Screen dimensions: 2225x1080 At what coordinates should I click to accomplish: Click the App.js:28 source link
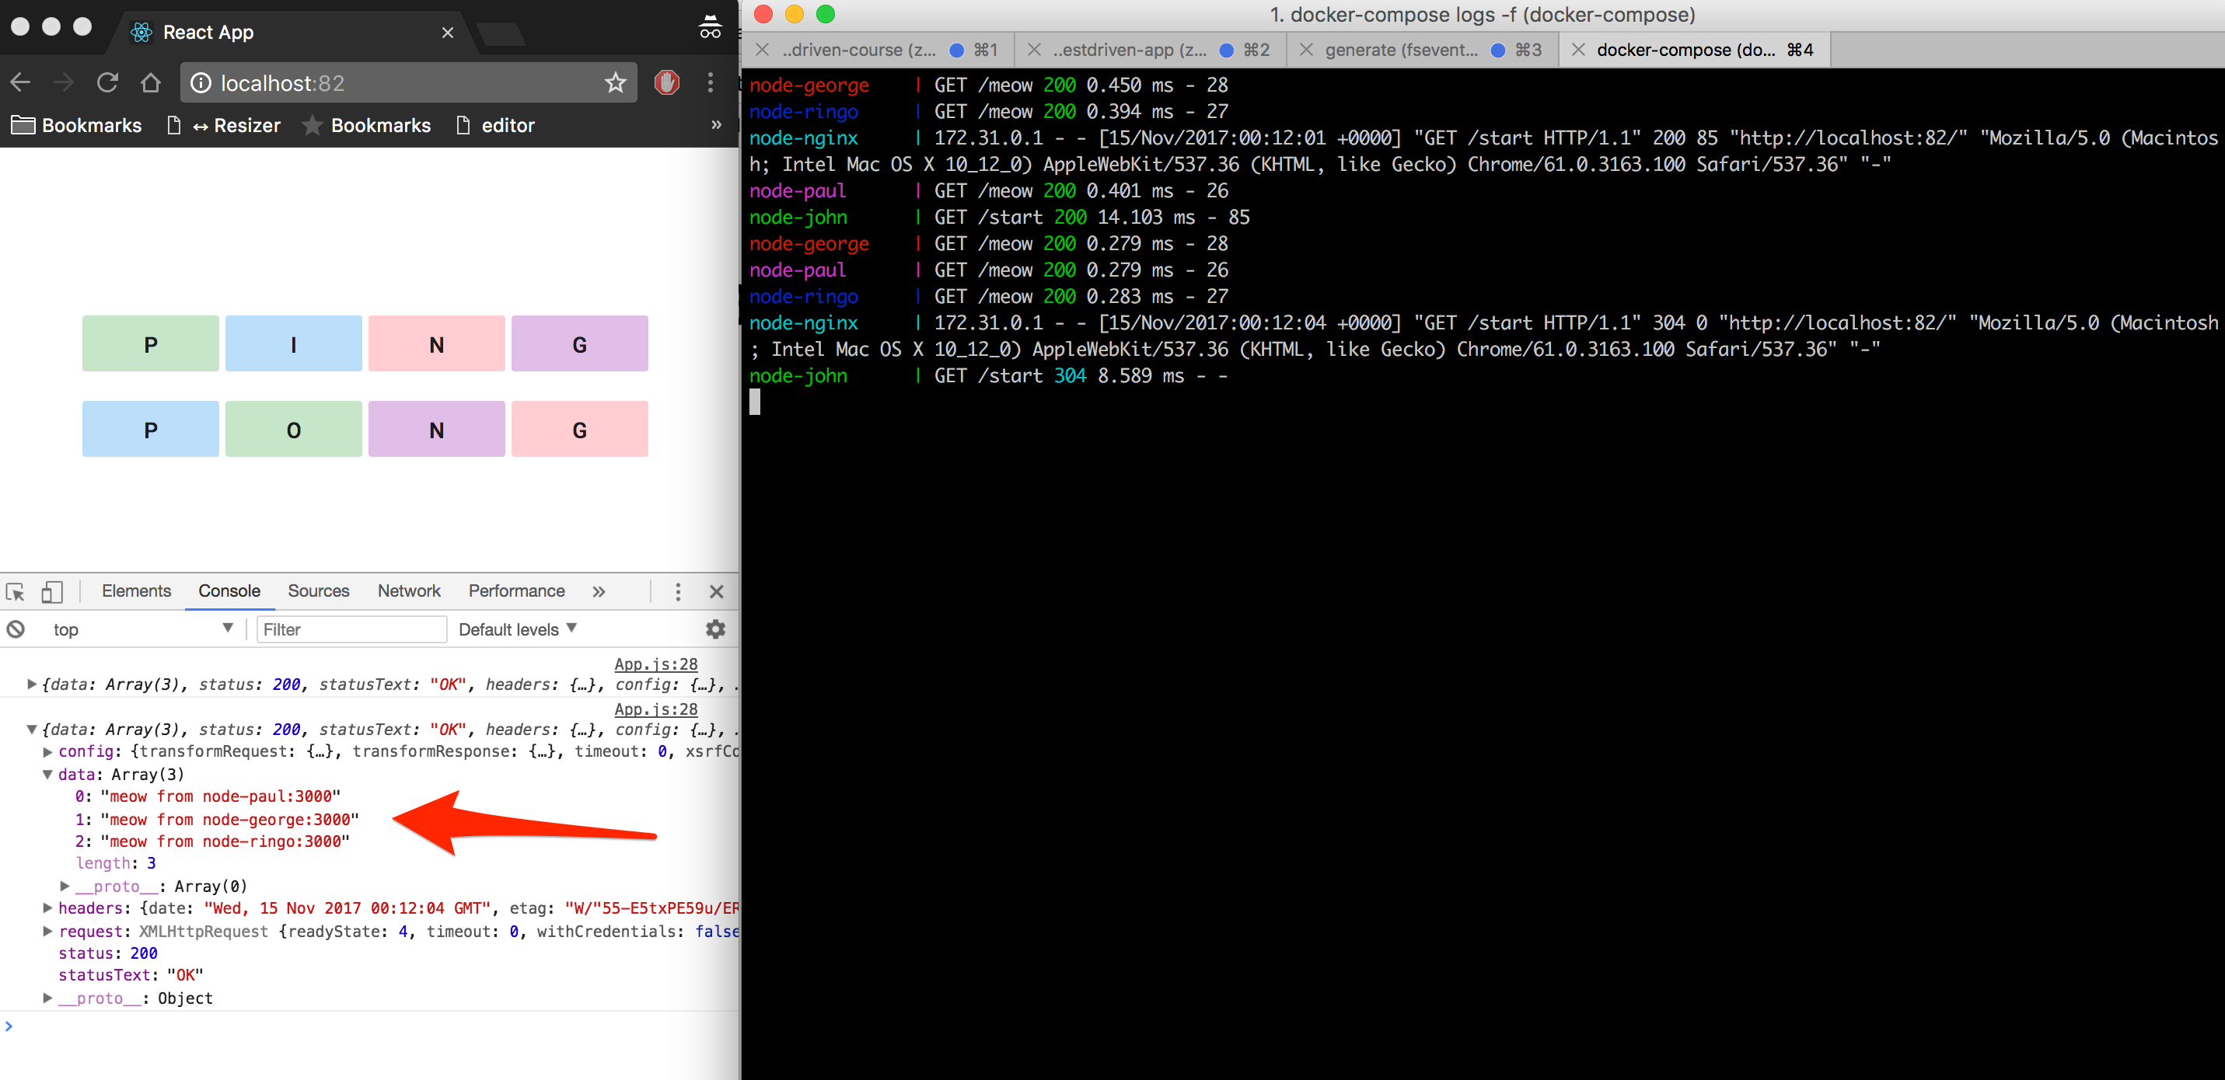(x=655, y=664)
